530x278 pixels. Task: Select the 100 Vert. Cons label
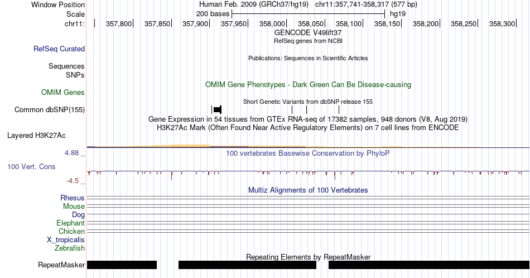31,166
